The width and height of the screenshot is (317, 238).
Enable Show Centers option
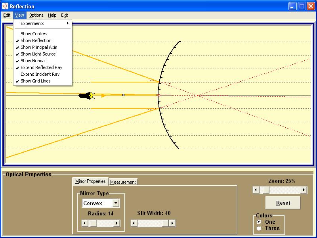point(43,34)
